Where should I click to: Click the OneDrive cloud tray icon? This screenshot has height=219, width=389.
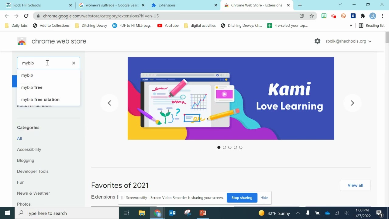(327, 213)
